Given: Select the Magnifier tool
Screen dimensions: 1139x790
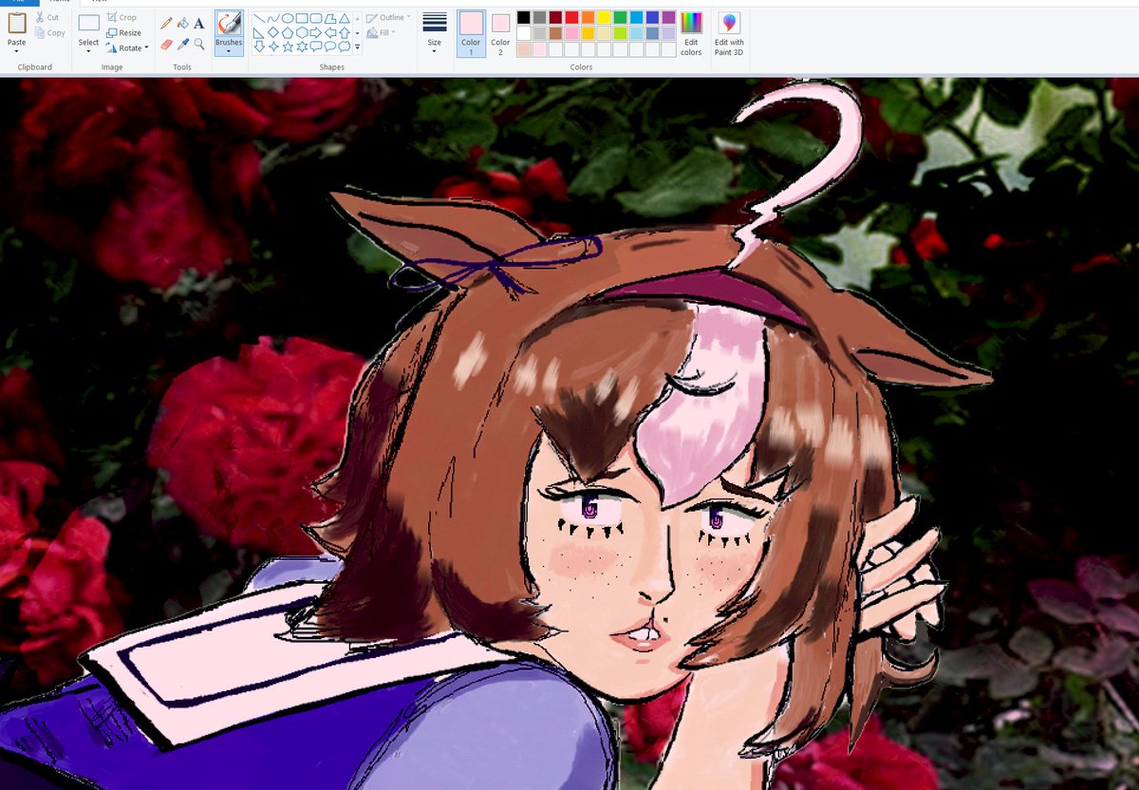Looking at the screenshot, I should [199, 44].
